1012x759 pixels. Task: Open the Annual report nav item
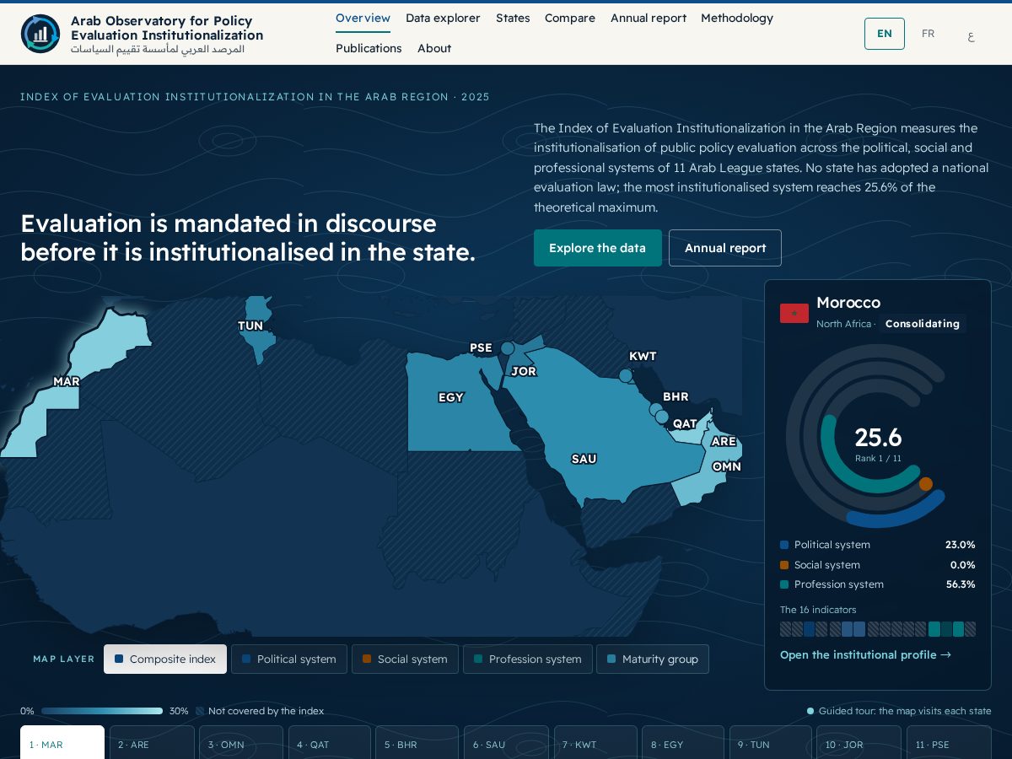[649, 19]
